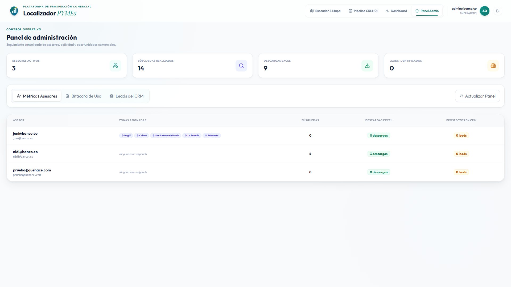Select the Panel Admin tab
This screenshot has height=287, width=511.
click(x=427, y=11)
